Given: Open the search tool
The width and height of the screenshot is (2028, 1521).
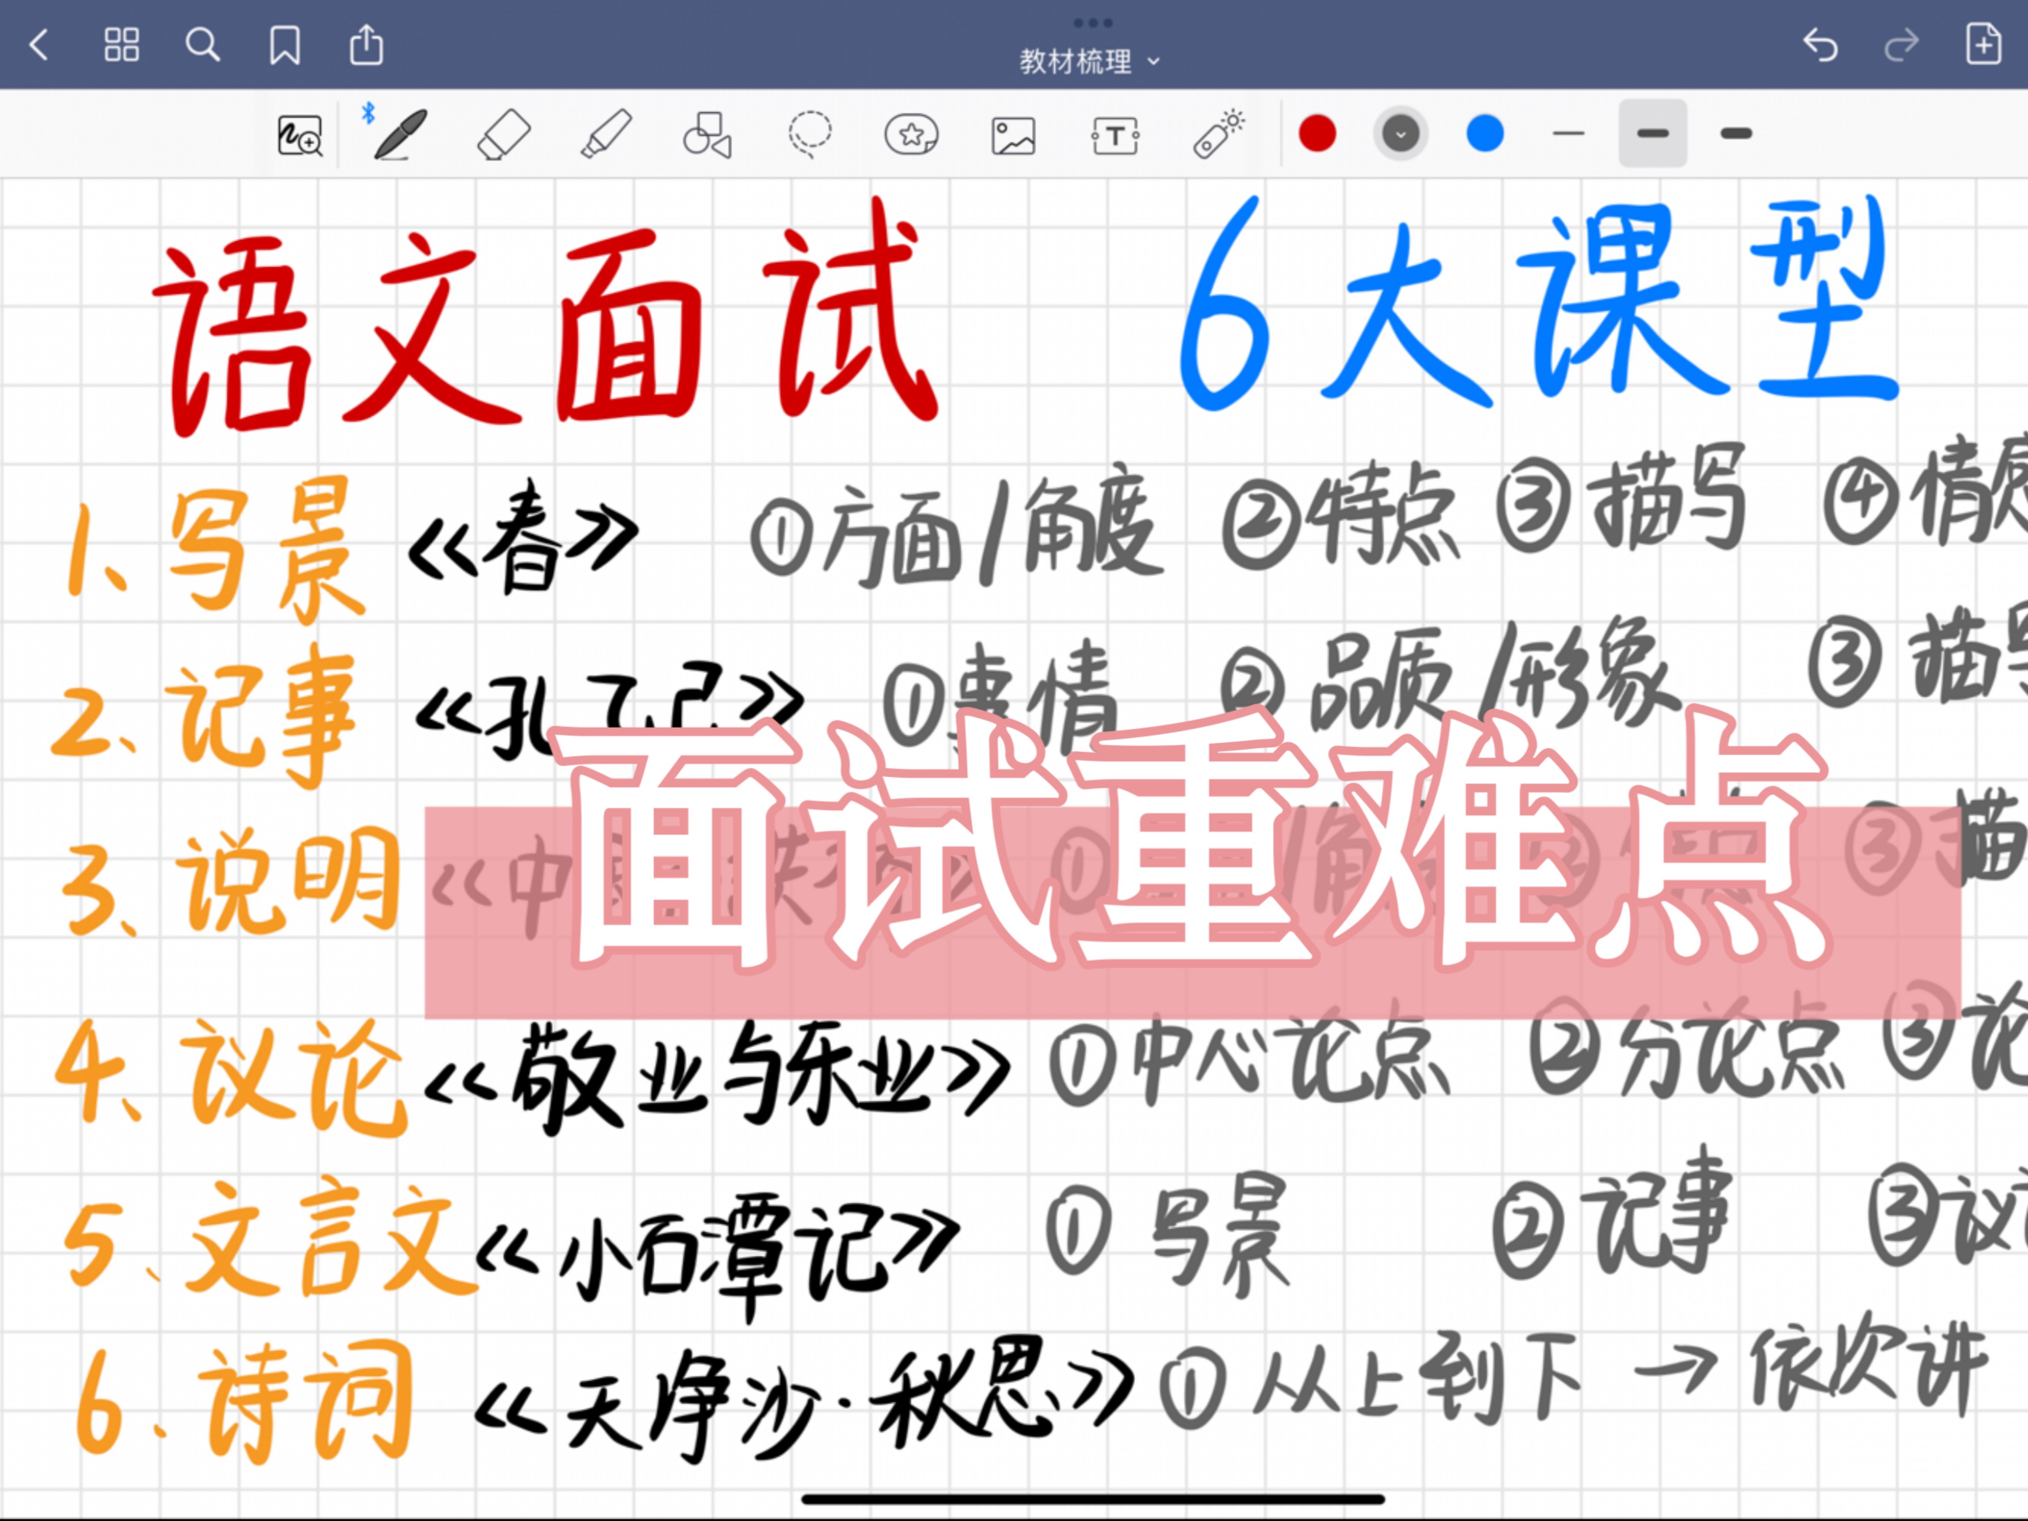Looking at the screenshot, I should coord(203,44).
